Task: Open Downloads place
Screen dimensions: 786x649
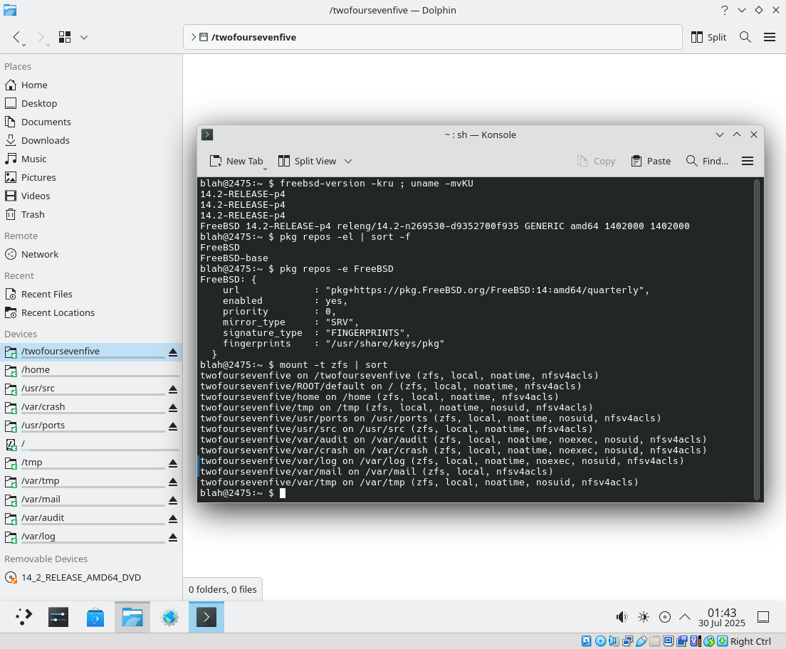Action: [90, 140]
